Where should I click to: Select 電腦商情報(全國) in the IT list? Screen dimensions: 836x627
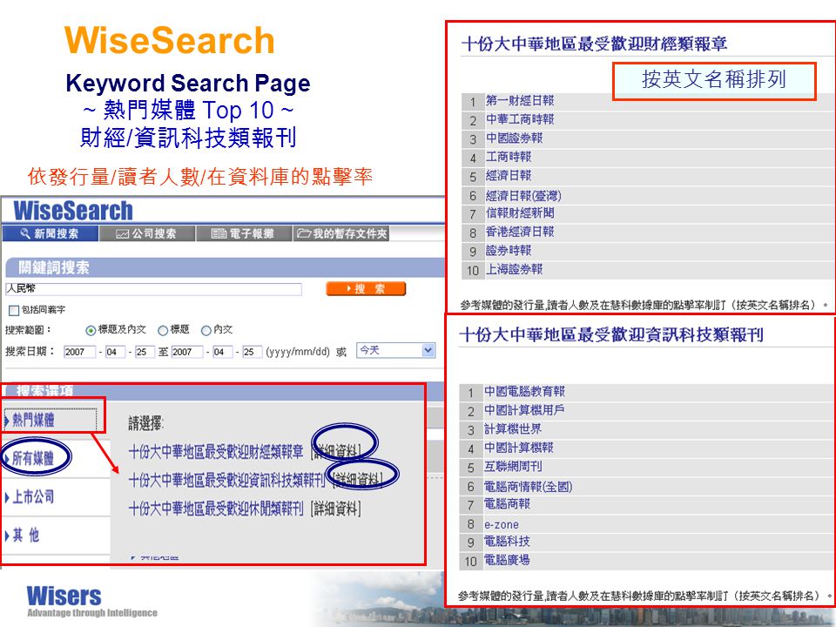point(528,486)
